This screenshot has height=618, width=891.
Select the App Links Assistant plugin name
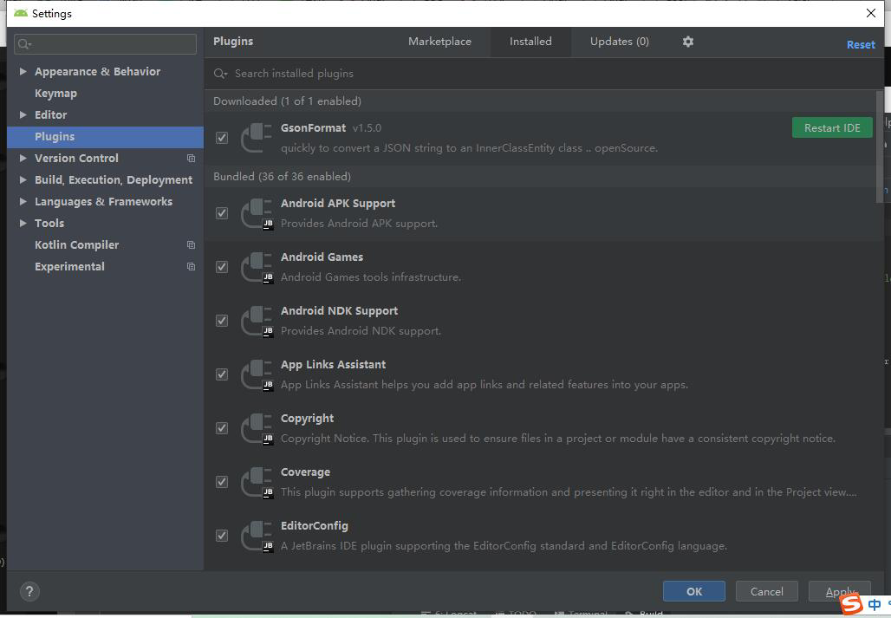333,365
